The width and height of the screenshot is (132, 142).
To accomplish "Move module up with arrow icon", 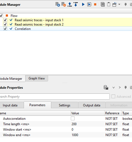I will point(70,4).
